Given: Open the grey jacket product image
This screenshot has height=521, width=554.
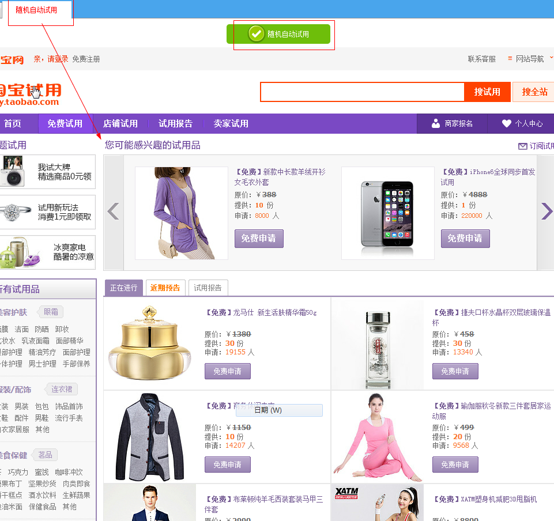Looking at the screenshot, I should [x=149, y=437].
